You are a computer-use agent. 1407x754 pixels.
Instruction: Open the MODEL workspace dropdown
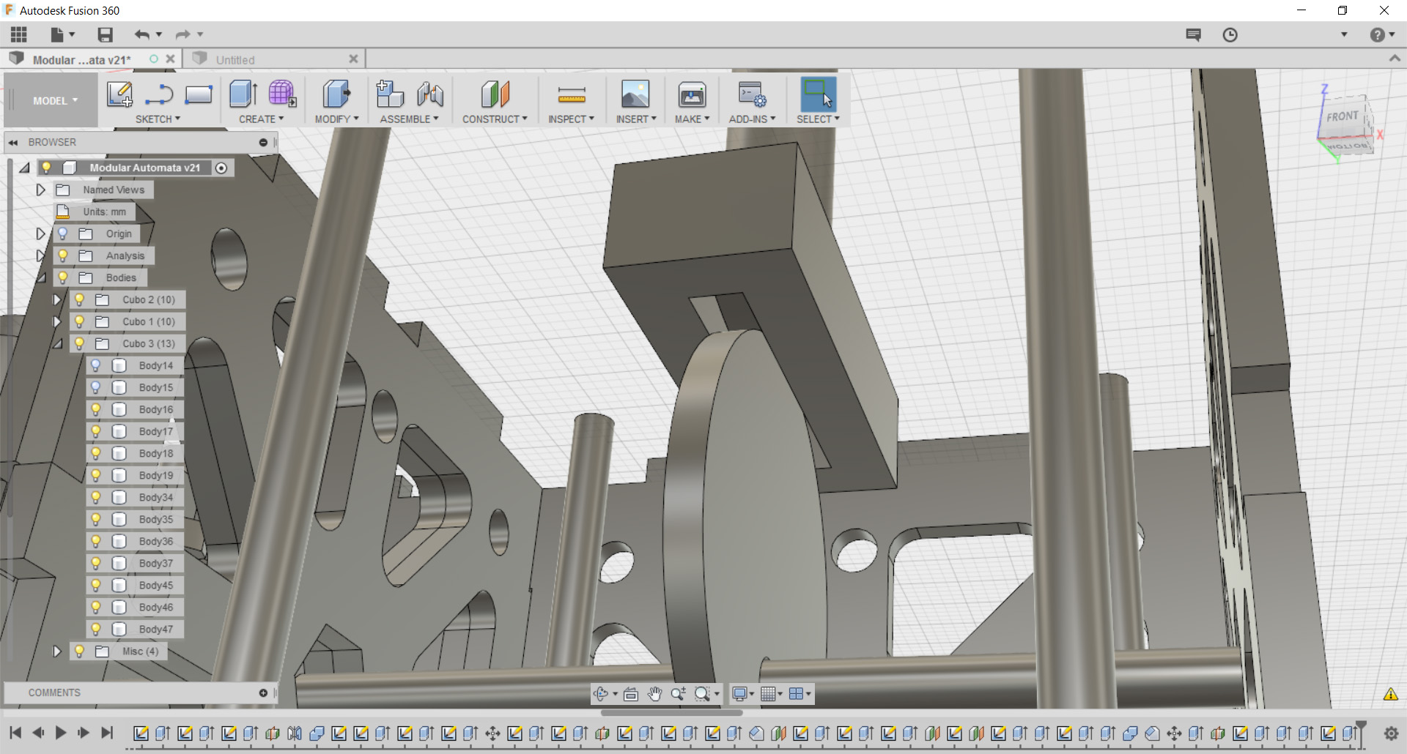(x=54, y=100)
